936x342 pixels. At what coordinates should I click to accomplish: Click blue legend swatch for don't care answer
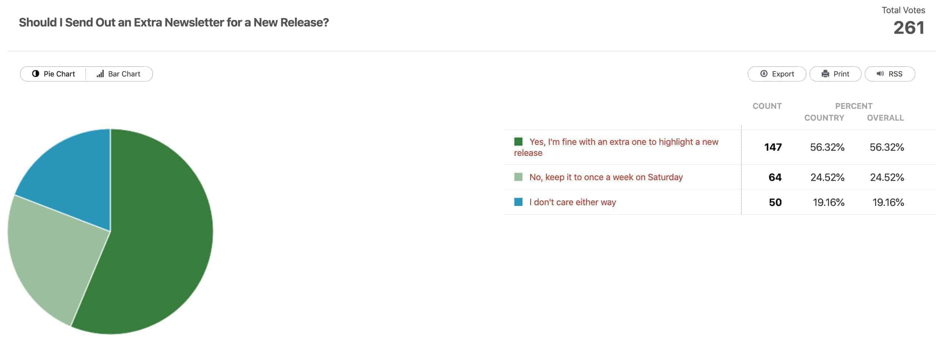(518, 202)
